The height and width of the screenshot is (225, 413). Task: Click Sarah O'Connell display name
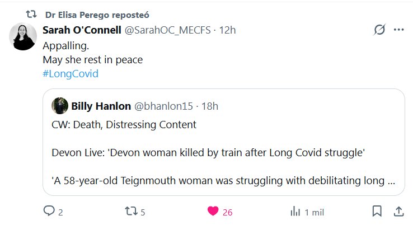[x=82, y=30]
